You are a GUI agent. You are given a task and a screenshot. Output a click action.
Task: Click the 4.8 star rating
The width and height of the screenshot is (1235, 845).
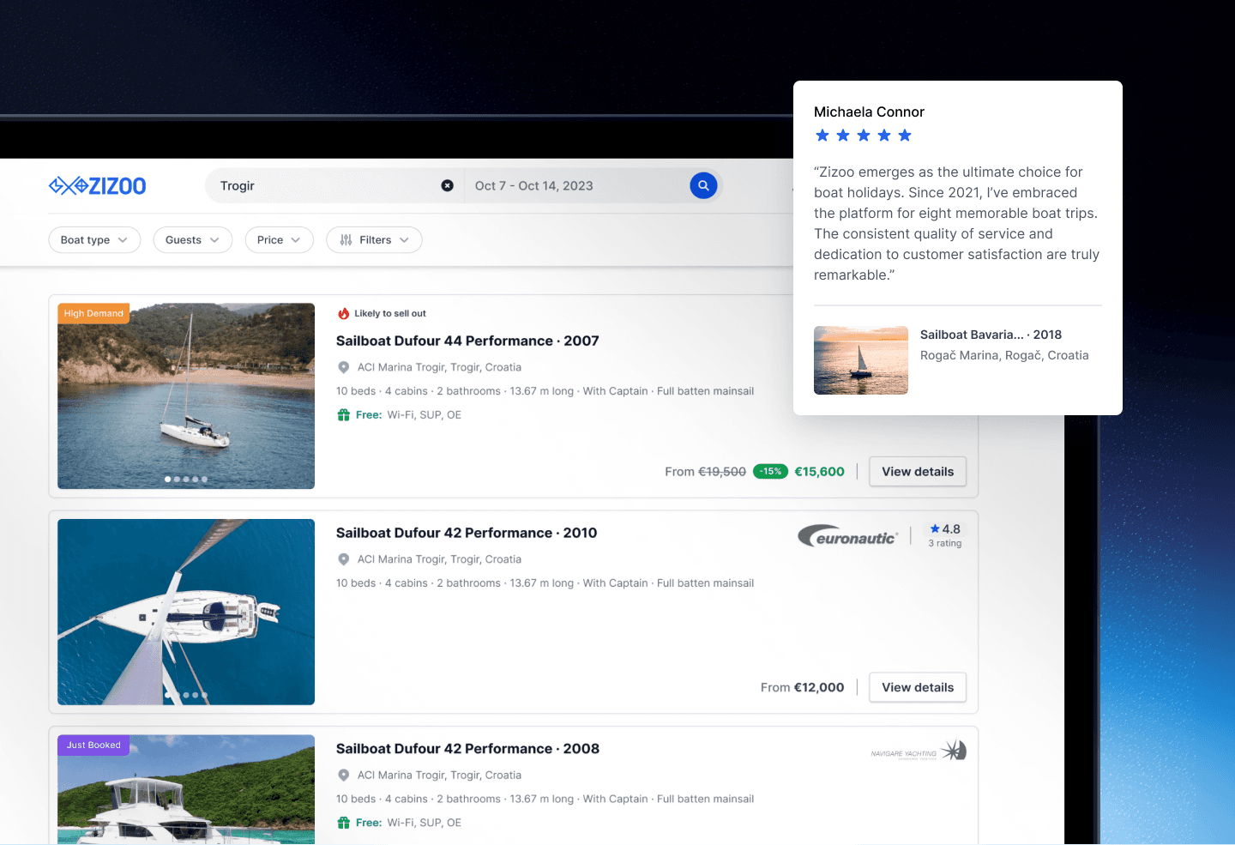945,529
